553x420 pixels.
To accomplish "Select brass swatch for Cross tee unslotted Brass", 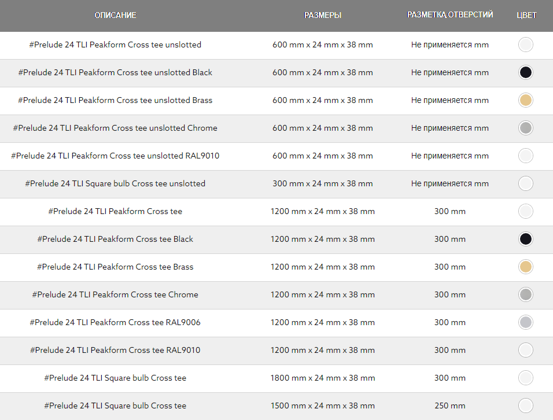I will coord(525,100).
